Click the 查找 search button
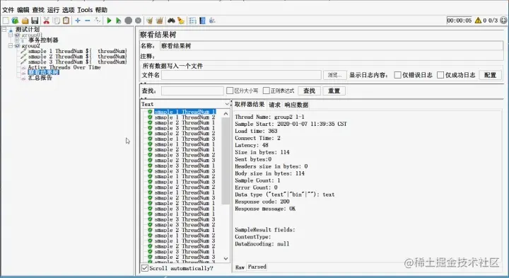This screenshot has height=278, width=509. coord(309,91)
